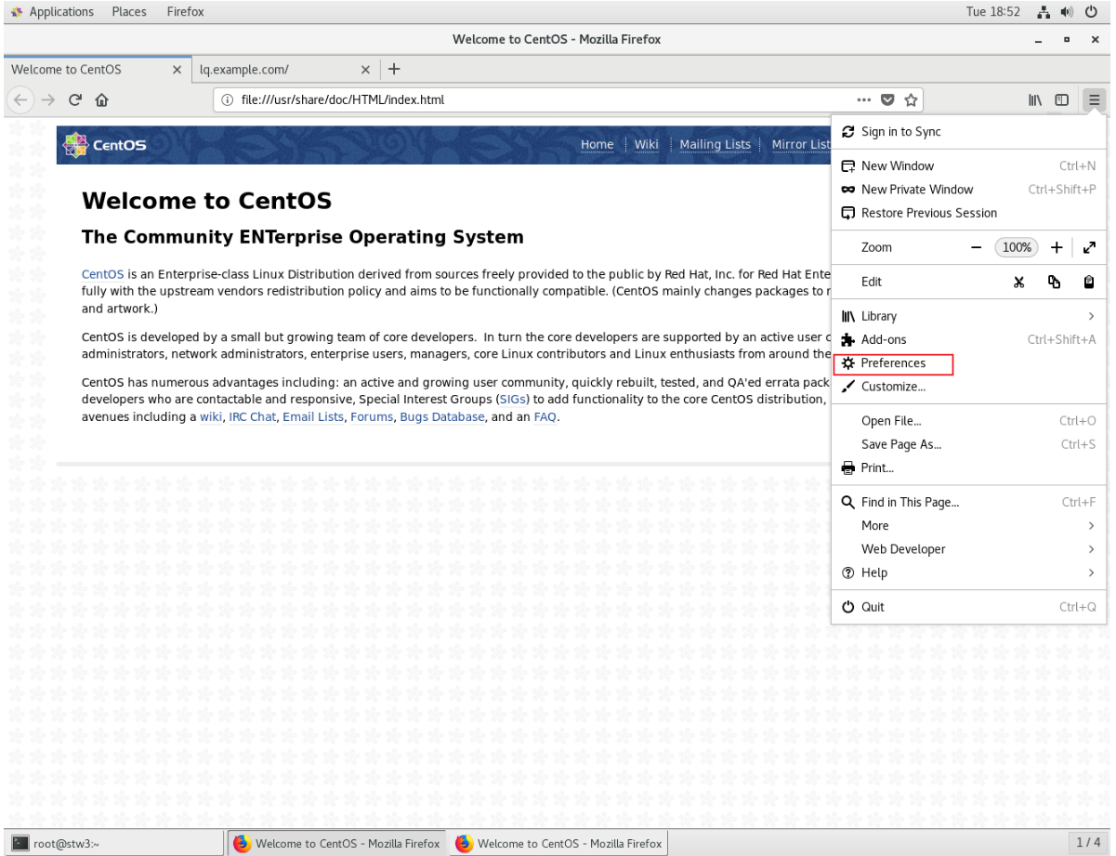This screenshot has height=856, width=1116.
Task: Open the Forums link
Action: [372, 417]
